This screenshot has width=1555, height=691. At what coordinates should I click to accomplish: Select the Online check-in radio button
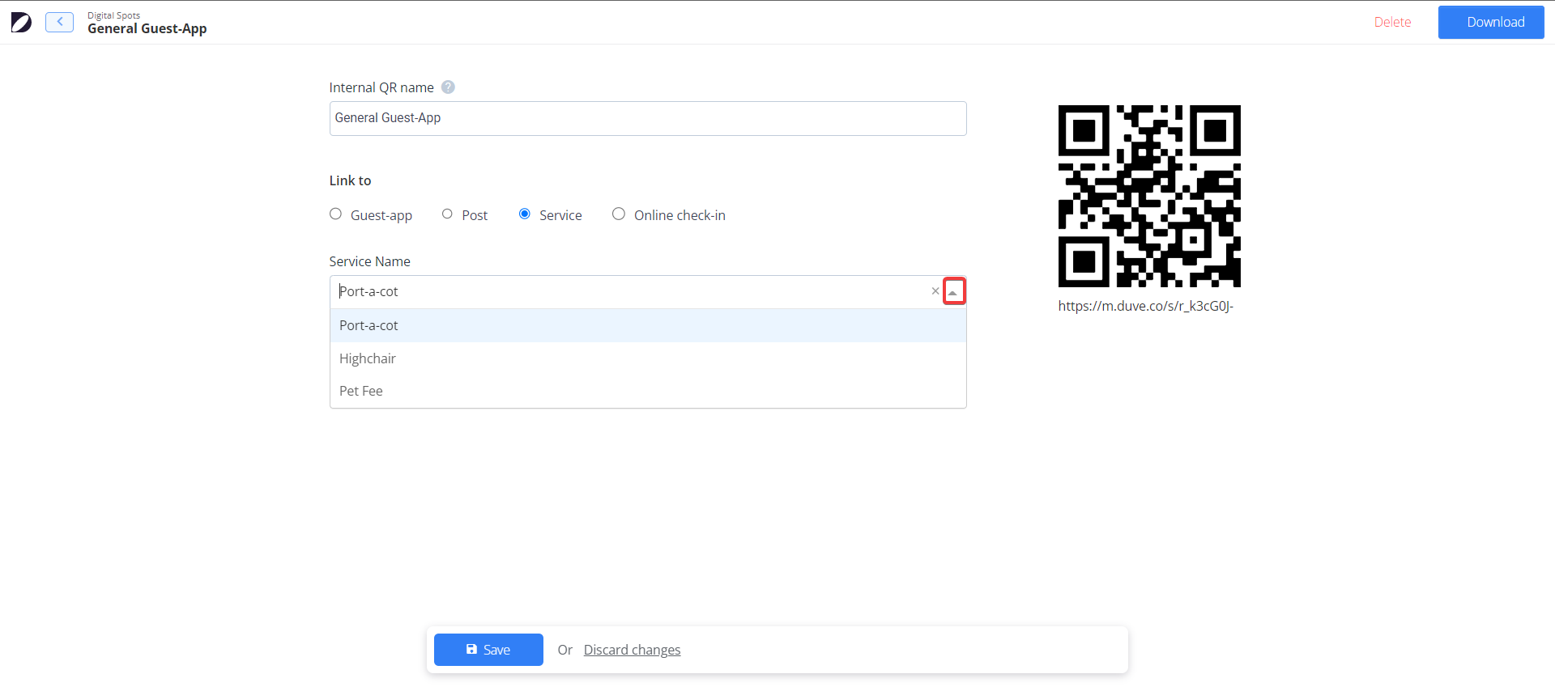[619, 214]
